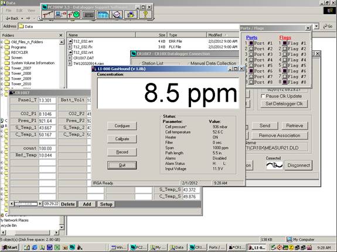
Task: Open the Back button history dropdown arrow
Action: 22,19
